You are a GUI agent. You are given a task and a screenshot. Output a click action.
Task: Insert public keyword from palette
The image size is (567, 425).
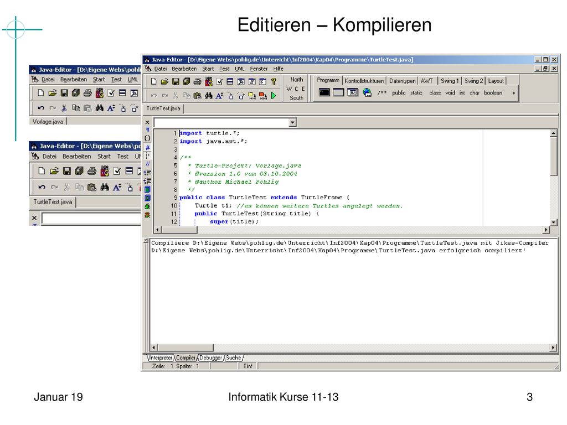pos(399,93)
